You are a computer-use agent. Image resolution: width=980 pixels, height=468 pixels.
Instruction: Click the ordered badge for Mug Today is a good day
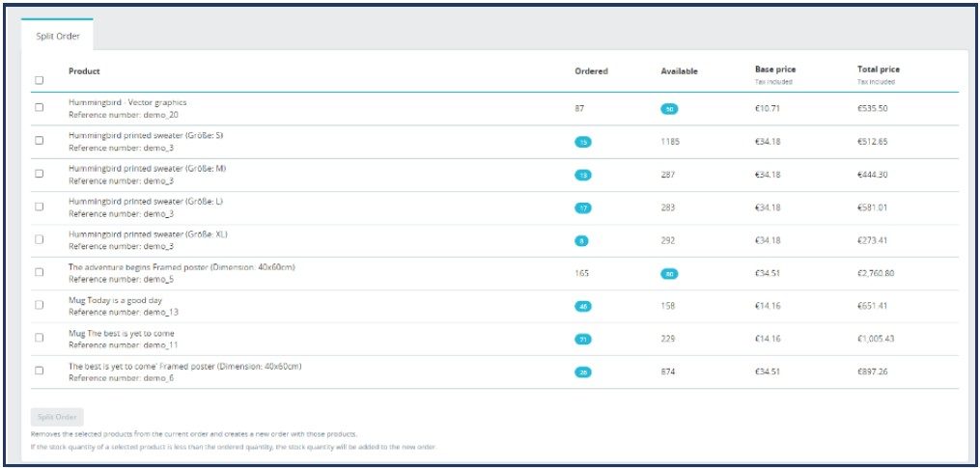click(x=583, y=306)
